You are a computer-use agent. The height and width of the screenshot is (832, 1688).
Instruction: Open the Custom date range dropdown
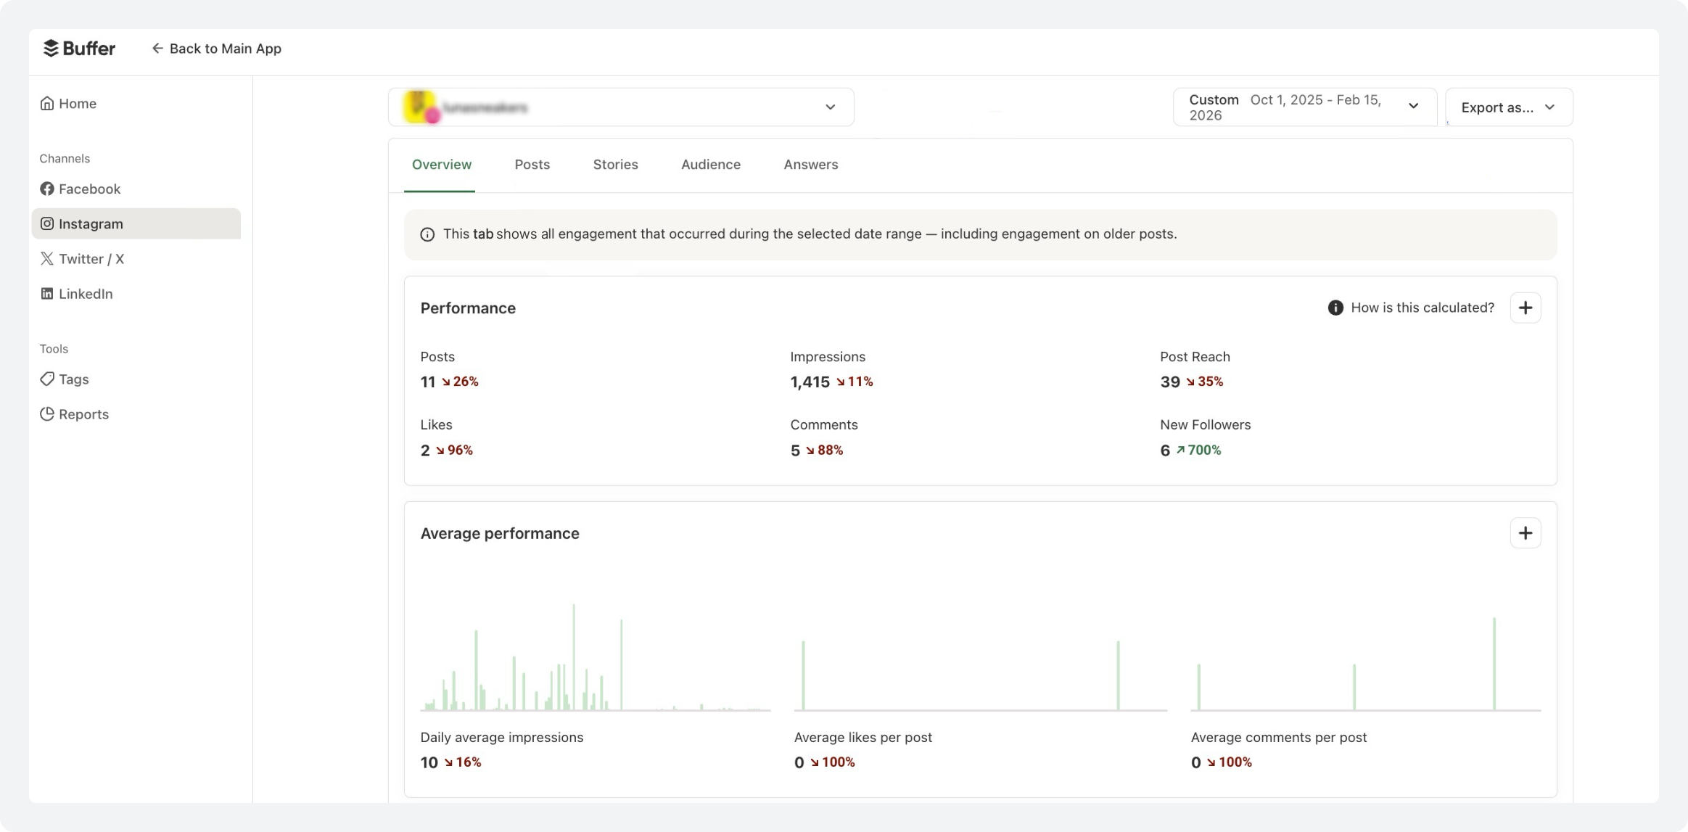click(x=1305, y=107)
